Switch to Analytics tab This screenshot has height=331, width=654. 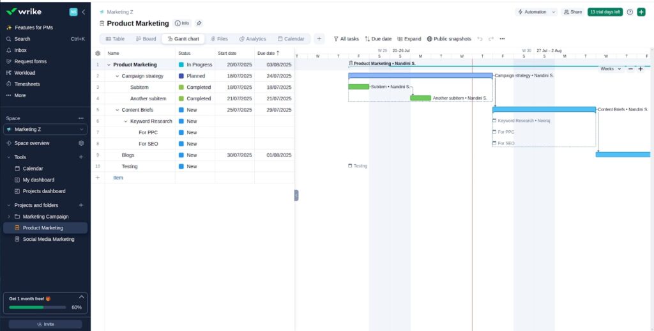(252, 39)
